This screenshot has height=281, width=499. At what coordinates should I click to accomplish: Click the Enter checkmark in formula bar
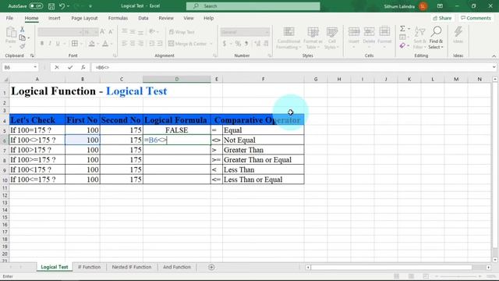70,67
